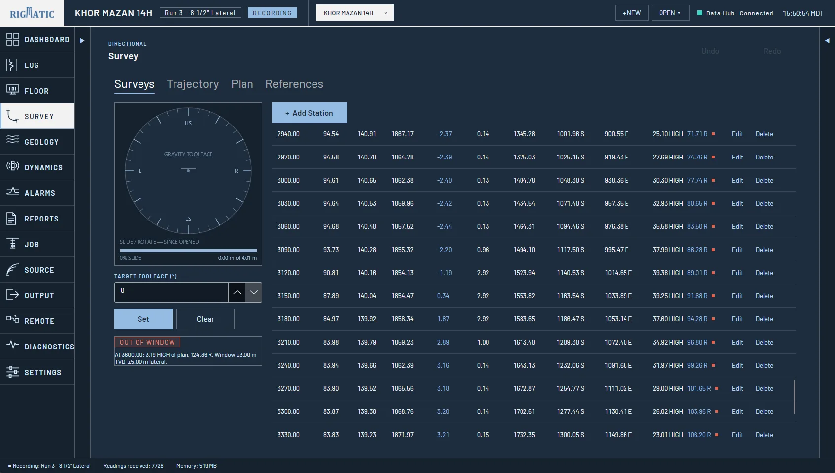This screenshot has height=473, width=835.
Task: Open the Job sidebar icon
Action: click(13, 244)
